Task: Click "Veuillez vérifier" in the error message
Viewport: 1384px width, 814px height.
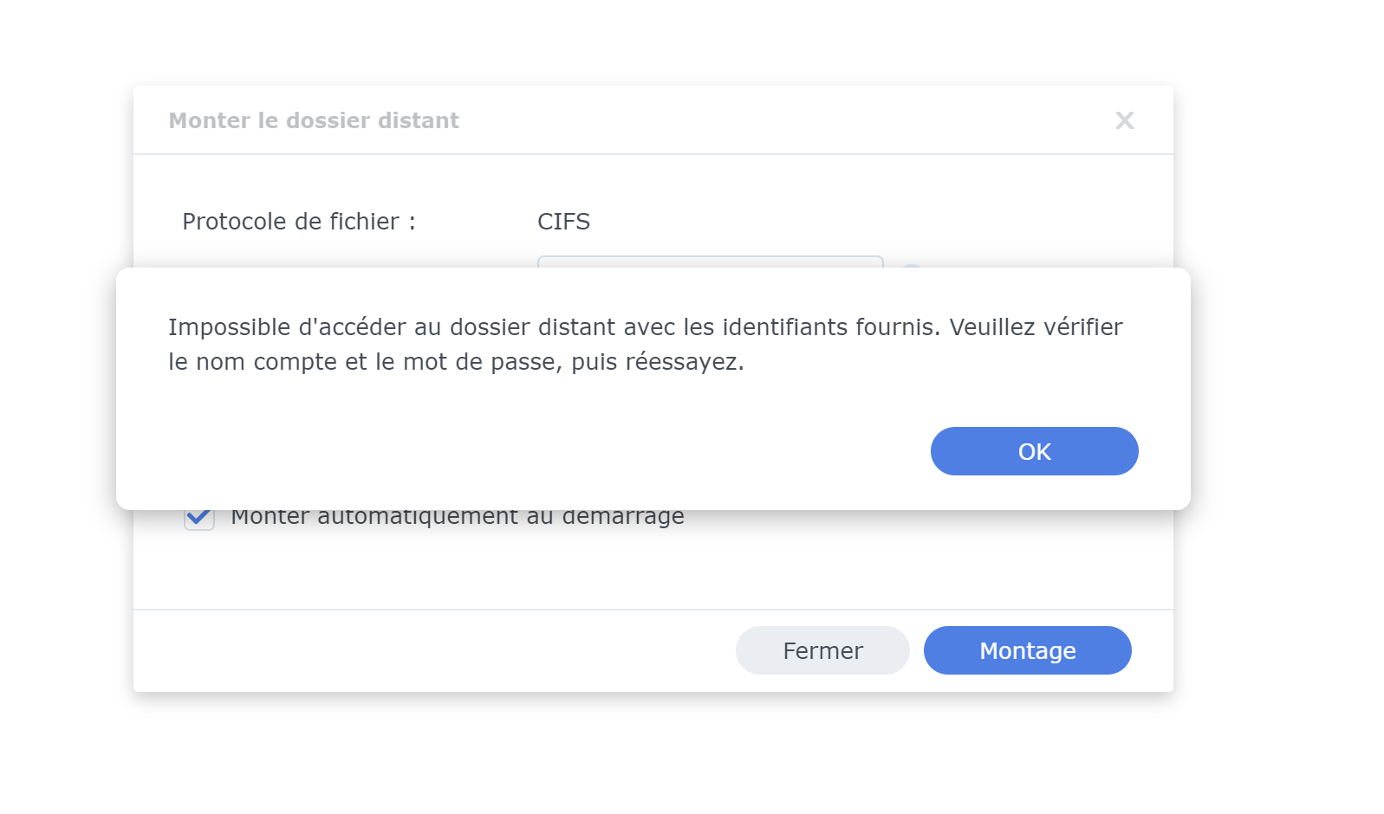Action: (1036, 327)
